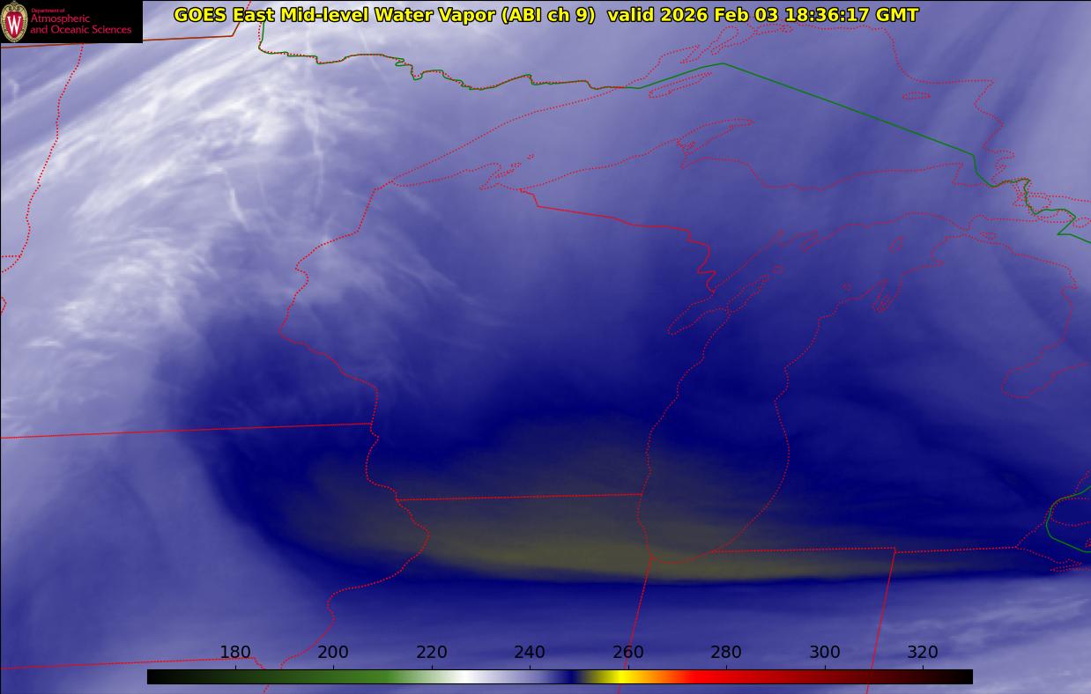Click the 'Atmospheric' word in the logo
Image resolution: width=1091 pixels, height=694 pixels.
[x=60, y=18]
